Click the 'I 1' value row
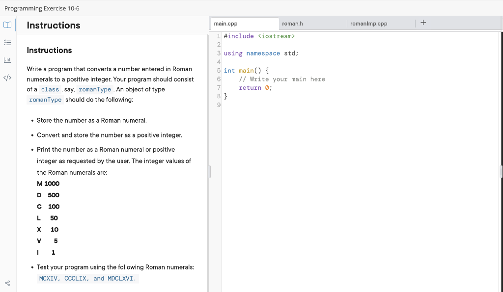This screenshot has width=503, height=292. tap(46, 253)
